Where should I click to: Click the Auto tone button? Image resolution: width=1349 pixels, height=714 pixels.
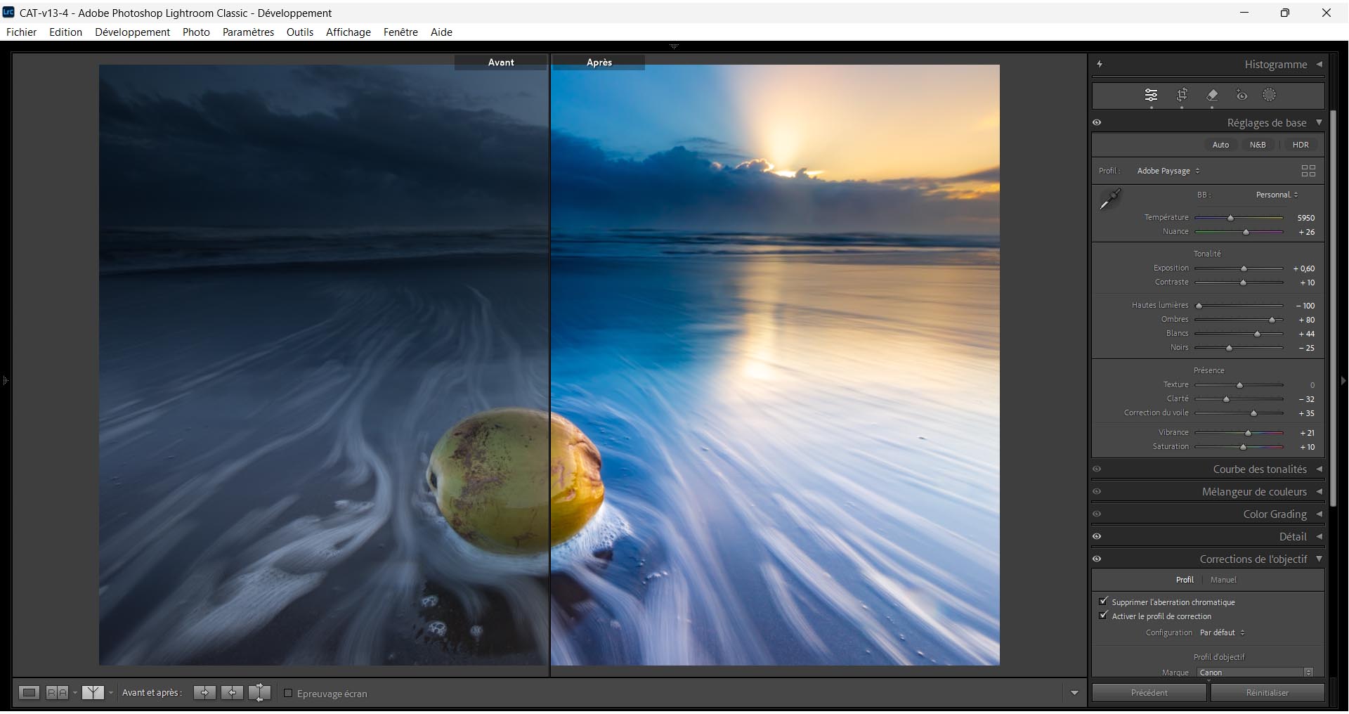coord(1220,145)
